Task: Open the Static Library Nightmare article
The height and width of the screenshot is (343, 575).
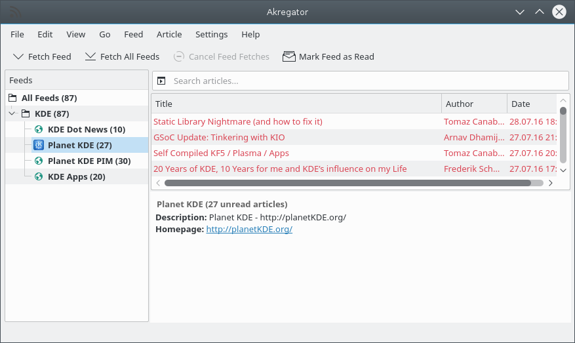Action: point(238,121)
